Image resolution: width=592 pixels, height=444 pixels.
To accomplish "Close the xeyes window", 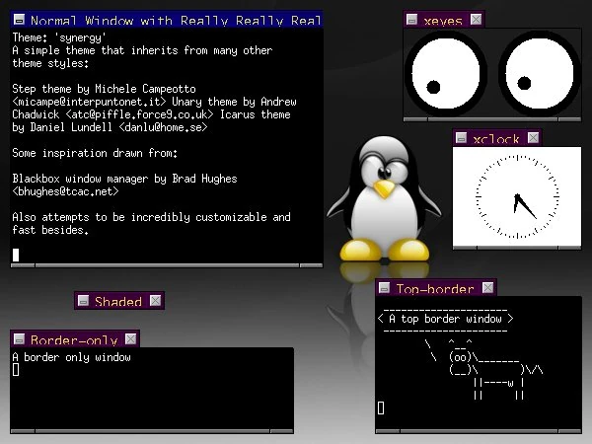I will click(x=477, y=20).
